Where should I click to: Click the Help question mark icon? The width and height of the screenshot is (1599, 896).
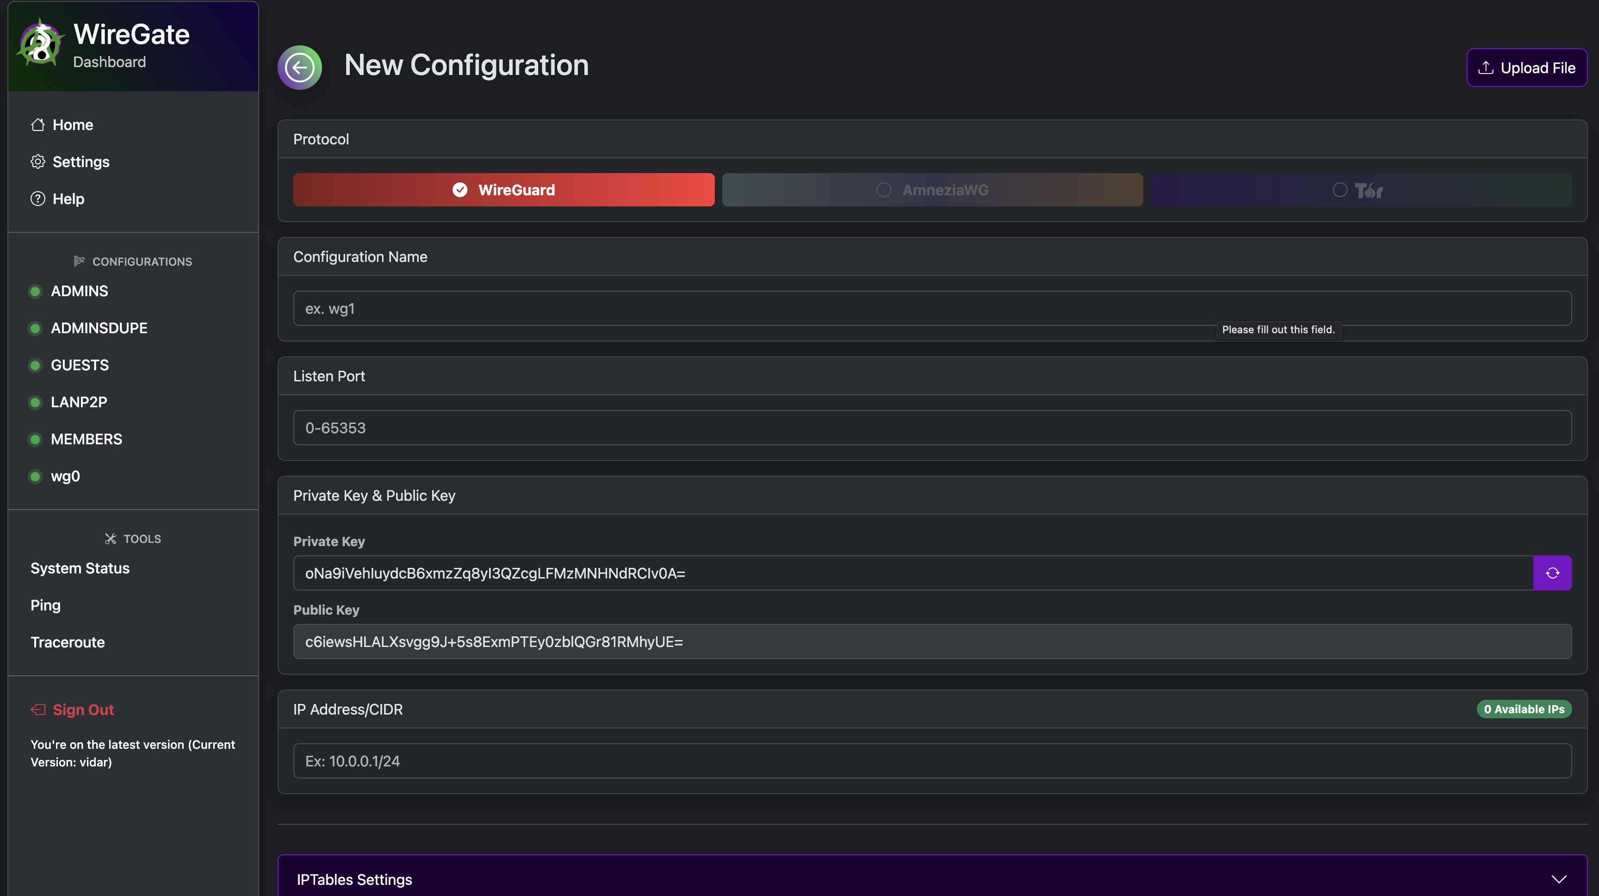click(38, 199)
